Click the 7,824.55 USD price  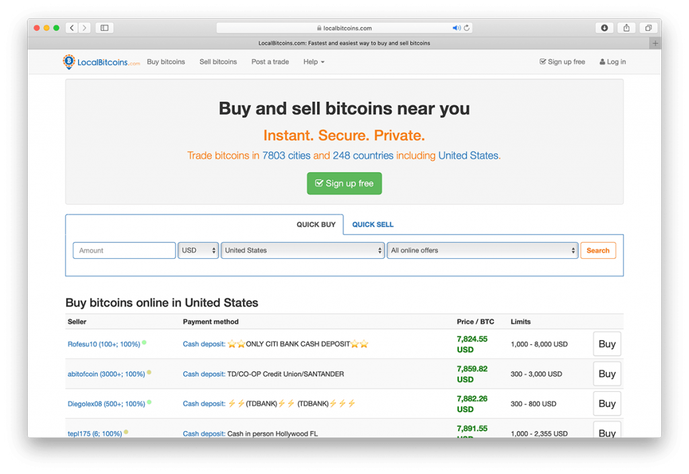pos(472,344)
